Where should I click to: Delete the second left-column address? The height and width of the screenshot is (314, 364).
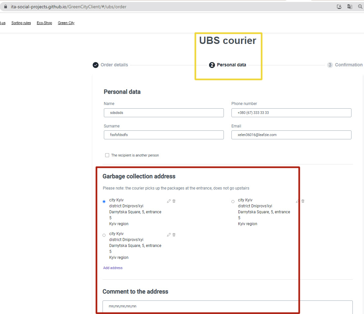(x=174, y=234)
